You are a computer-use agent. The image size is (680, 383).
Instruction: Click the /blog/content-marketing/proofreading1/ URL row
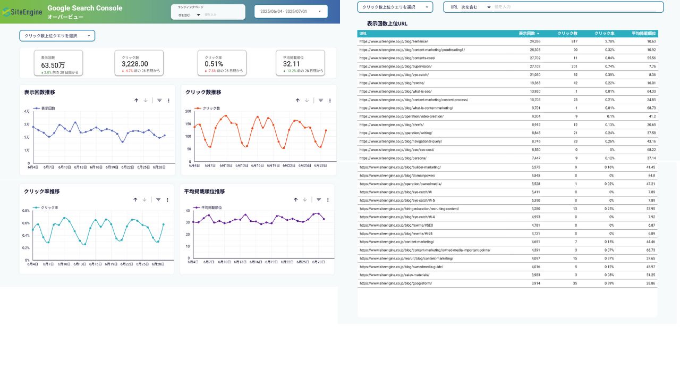pos(507,49)
